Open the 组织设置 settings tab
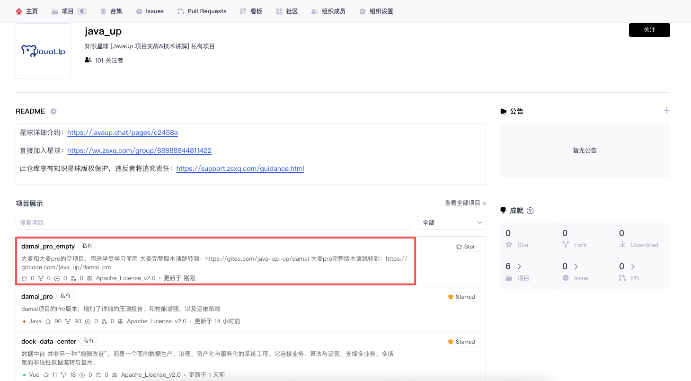The image size is (691, 381). pyautogui.click(x=376, y=11)
